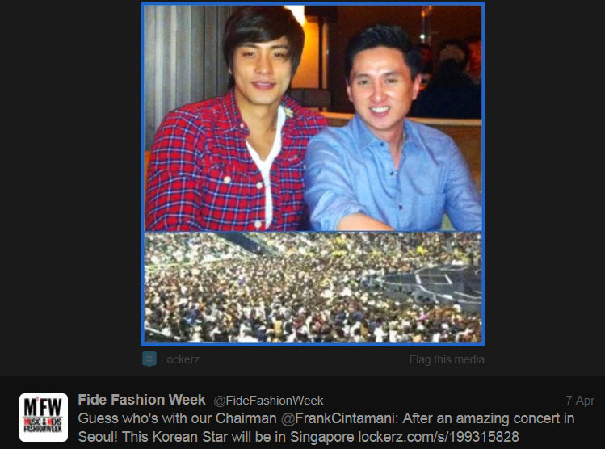Click the Lockerz speech-bubble icon
The height and width of the screenshot is (449, 605).
[x=149, y=359]
